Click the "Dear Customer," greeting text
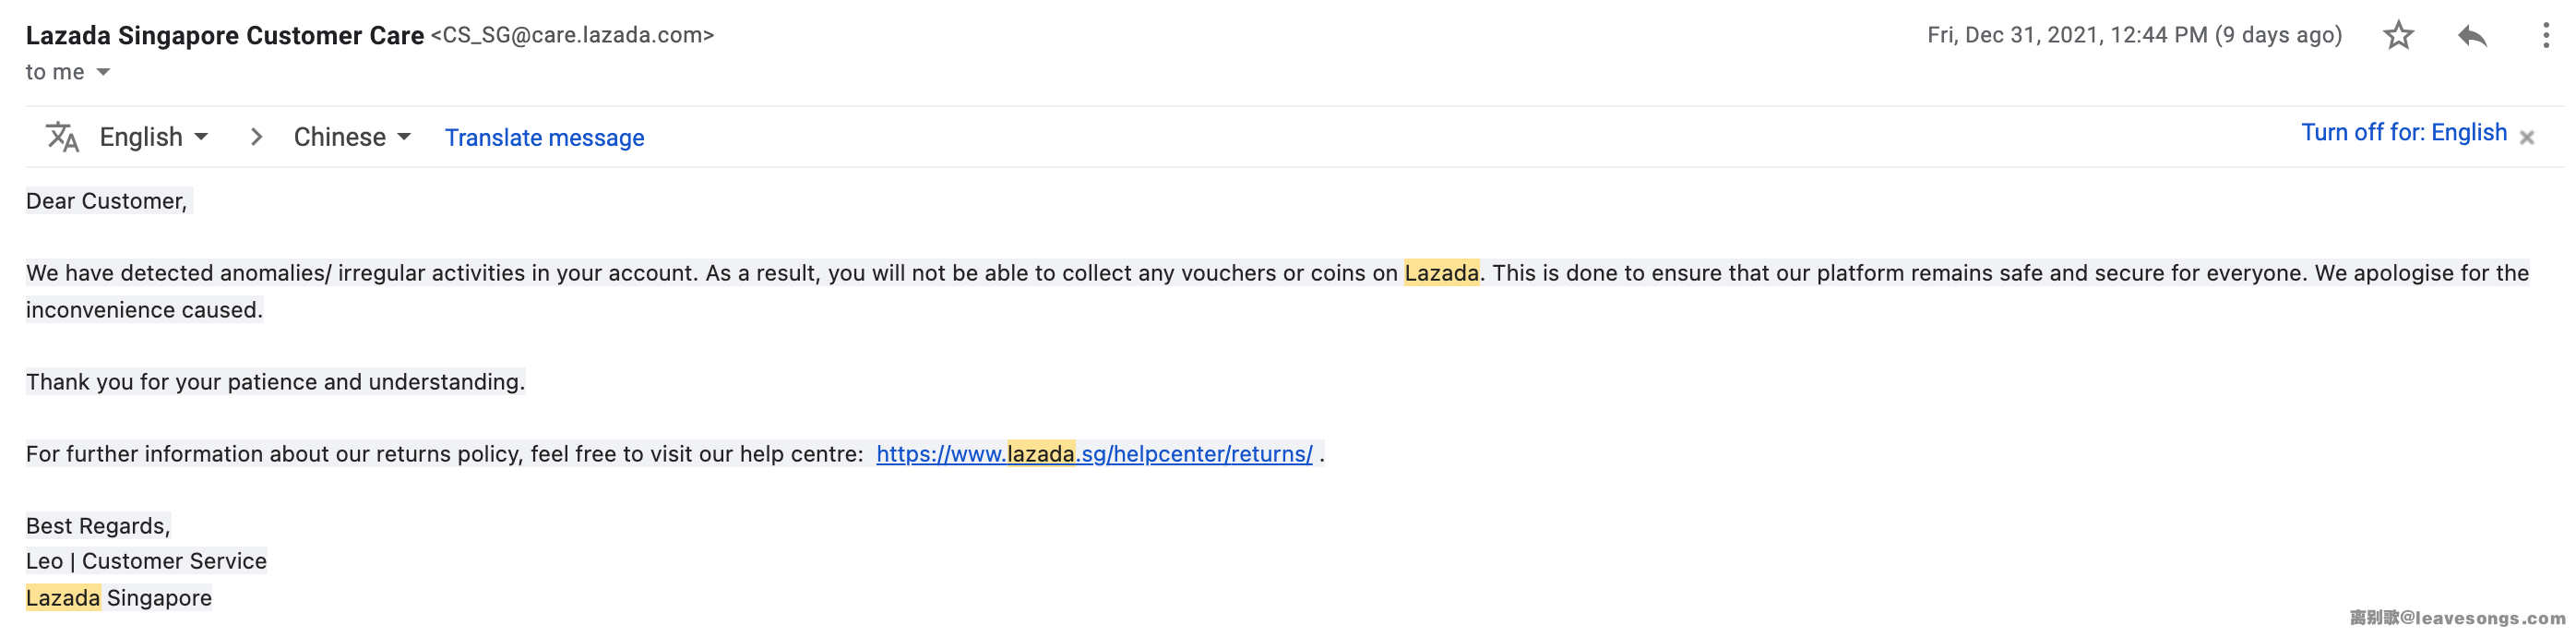 click(107, 201)
